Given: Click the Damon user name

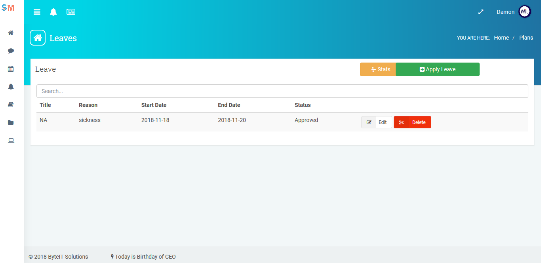Looking at the screenshot, I should coord(505,12).
